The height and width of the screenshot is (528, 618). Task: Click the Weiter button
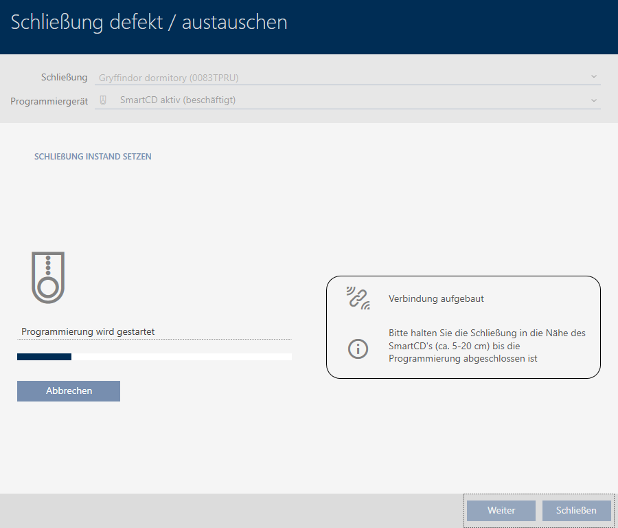pyautogui.click(x=501, y=511)
